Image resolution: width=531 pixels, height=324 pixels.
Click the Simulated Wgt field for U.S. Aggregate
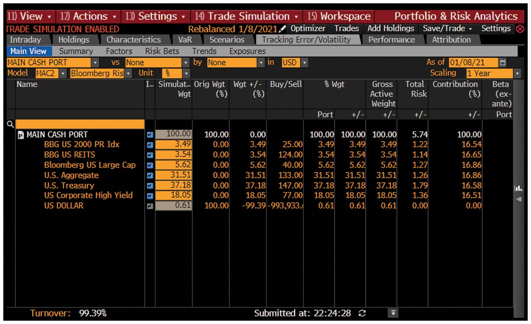click(x=173, y=175)
